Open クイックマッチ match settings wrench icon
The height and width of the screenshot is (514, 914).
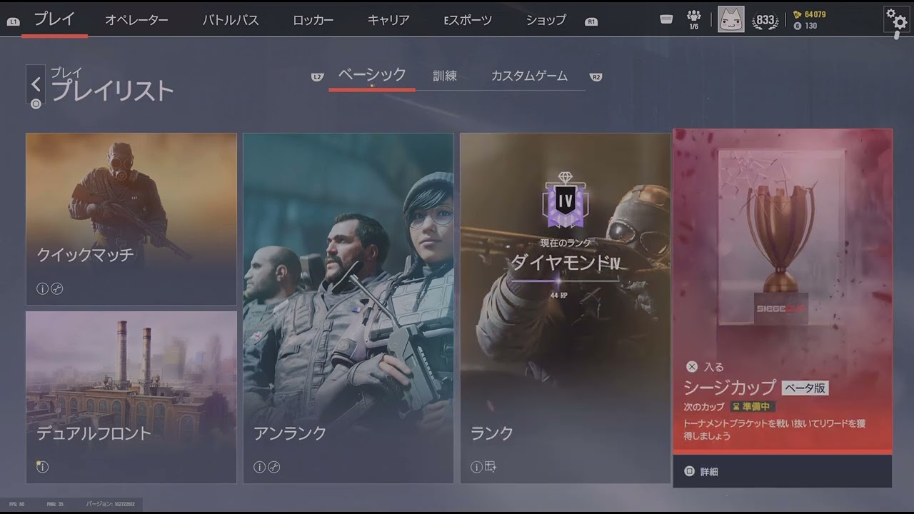tap(57, 288)
